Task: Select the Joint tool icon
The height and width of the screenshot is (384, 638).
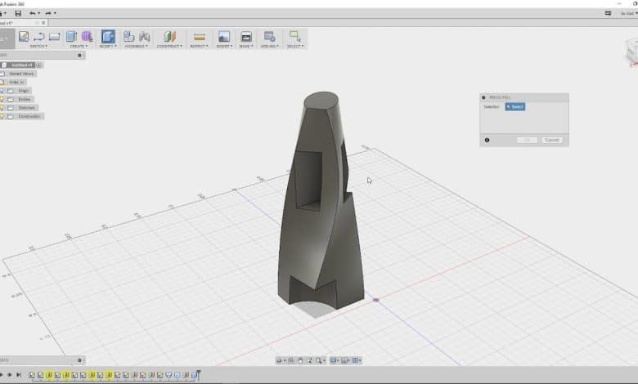Action: pos(145,37)
